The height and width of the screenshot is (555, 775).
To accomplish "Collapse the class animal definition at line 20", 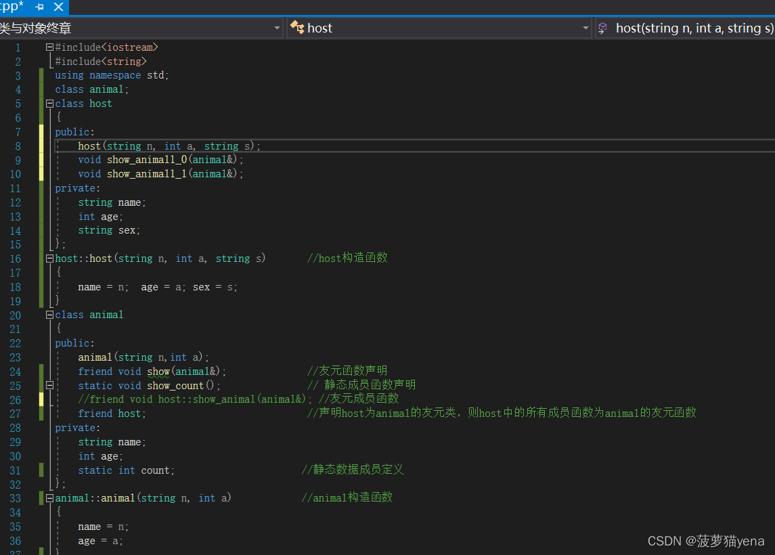I will point(49,315).
